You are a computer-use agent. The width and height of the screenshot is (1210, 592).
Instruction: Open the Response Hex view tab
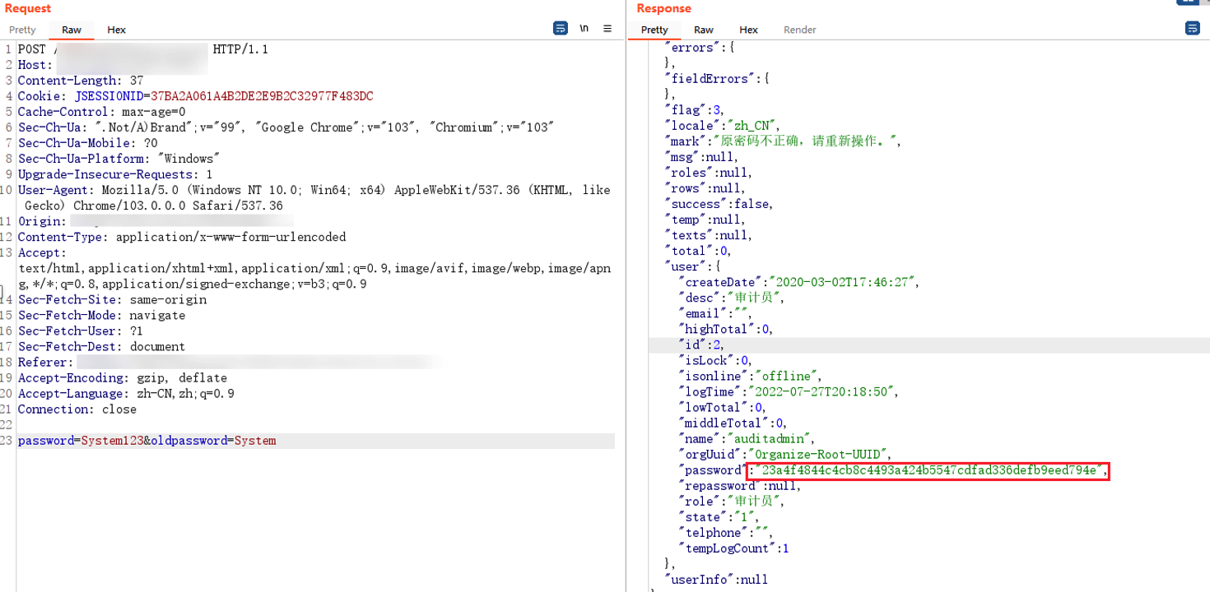click(x=748, y=30)
